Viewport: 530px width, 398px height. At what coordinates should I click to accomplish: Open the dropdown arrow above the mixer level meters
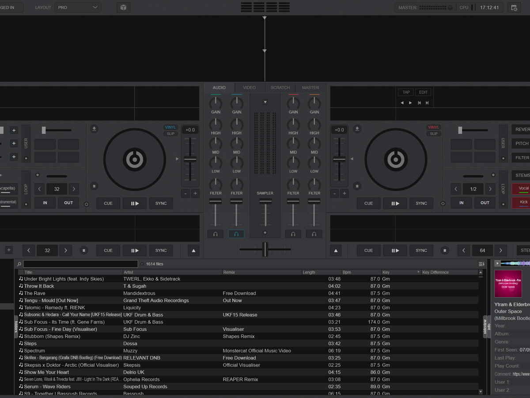tap(265, 102)
